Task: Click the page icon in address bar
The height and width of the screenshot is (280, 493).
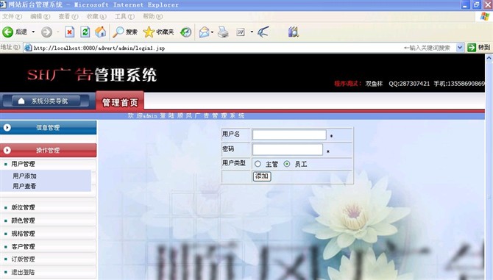Action: pos(28,48)
